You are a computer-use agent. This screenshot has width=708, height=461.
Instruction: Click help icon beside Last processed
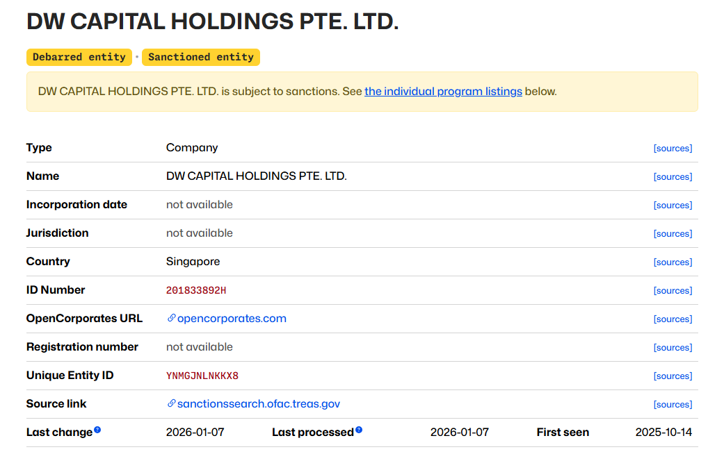click(x=359, y=430)
